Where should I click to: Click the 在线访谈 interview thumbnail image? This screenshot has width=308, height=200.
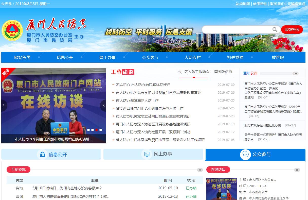point(222,189)
